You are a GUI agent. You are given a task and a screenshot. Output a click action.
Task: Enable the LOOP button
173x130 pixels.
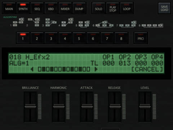127,8
